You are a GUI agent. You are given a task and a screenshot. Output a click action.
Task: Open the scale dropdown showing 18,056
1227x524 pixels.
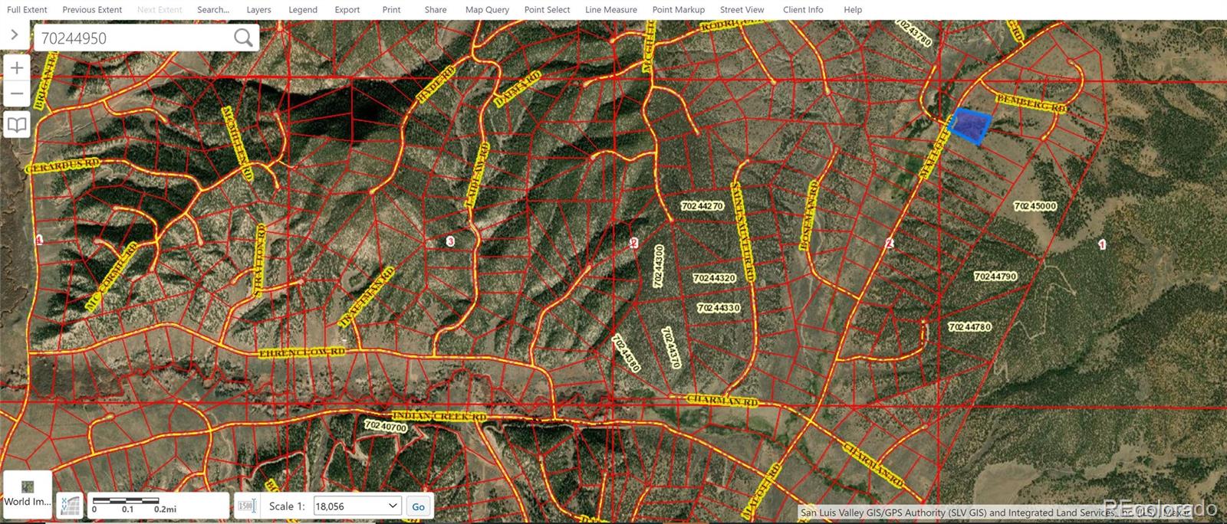coord(357,506)
